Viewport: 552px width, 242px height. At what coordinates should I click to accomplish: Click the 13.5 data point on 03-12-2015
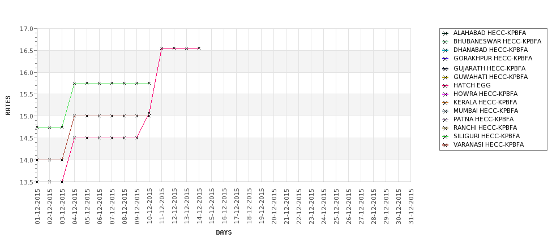62,182
